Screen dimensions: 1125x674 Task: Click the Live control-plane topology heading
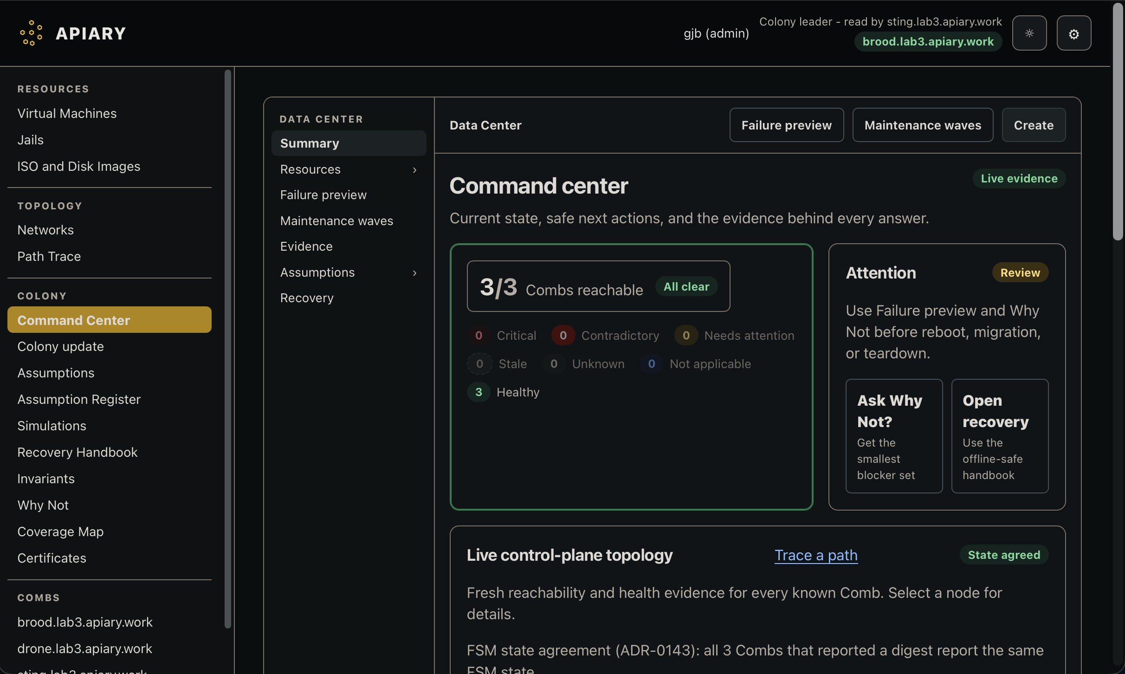569,555
